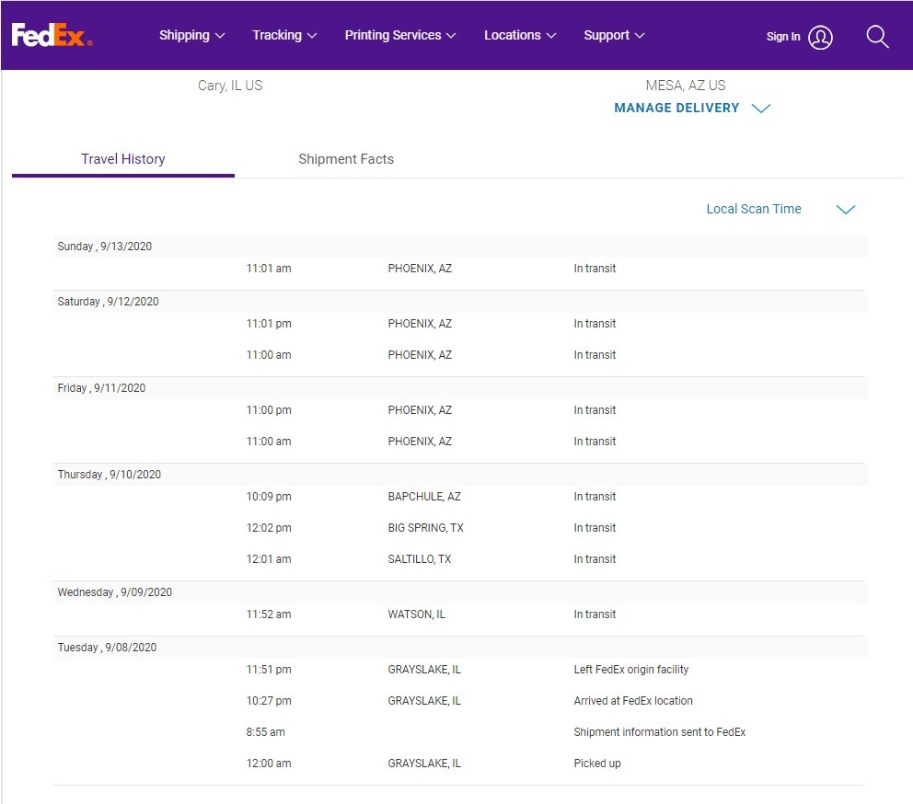
Task: Click the 11:01 pm scan time
Action: 269,324
